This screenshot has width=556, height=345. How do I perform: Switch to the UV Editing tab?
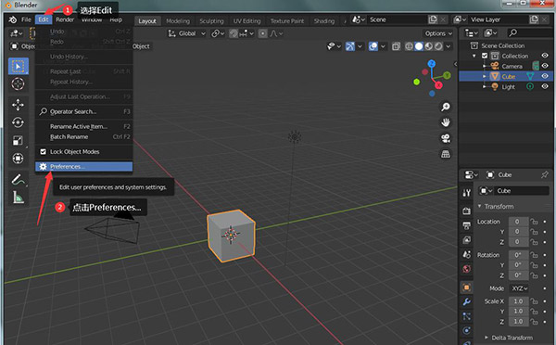pos(246,21)
